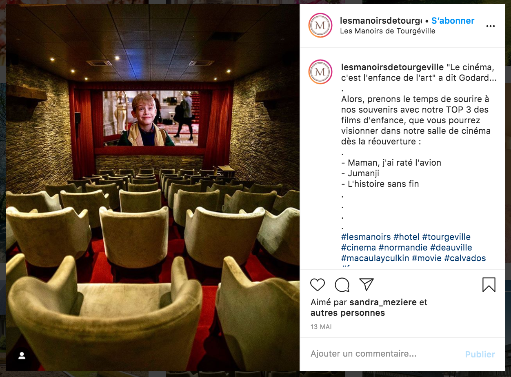Open the #lesmanoirs hashtag
The width and height of the screenshot is (511, 377).
(x=366, y=237)
